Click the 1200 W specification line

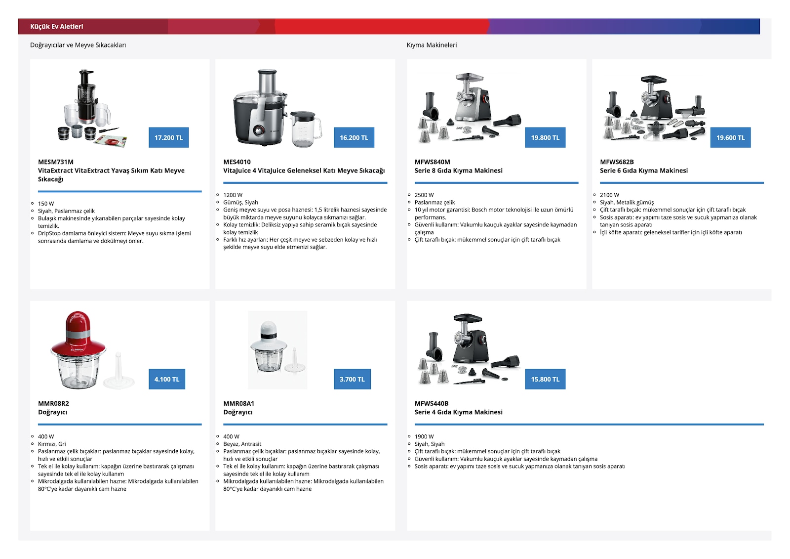pos(233,195)
